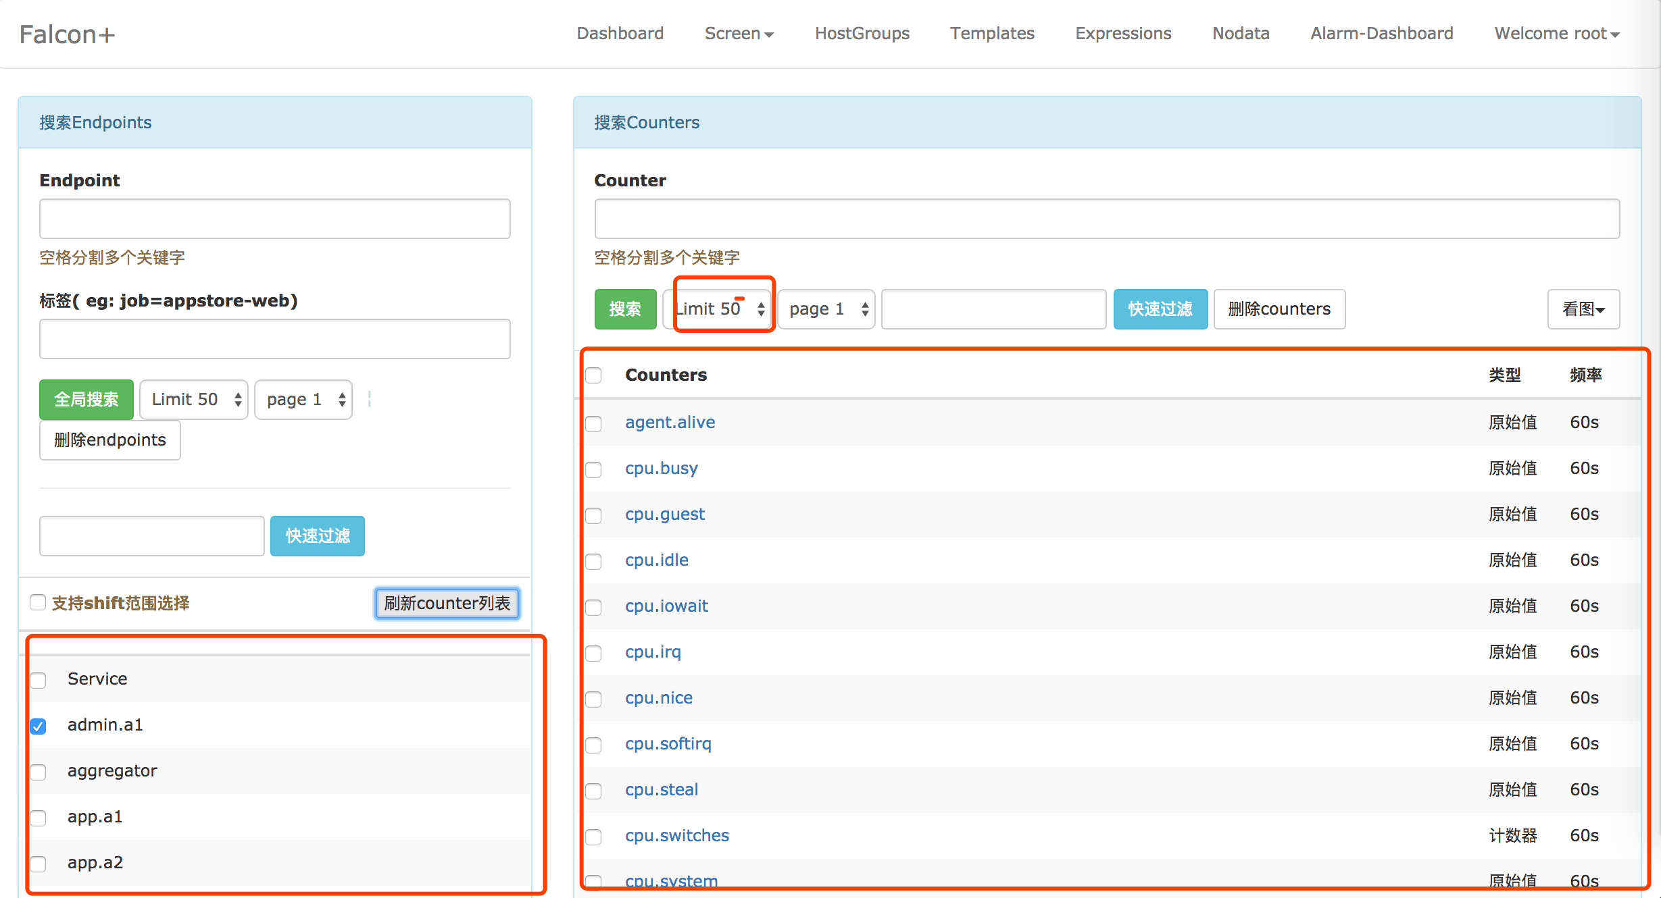The height and width of the screenshot is (898, 1661).
Task: Enable 支持shift范围选择 checkbox
Action: (x=38, y=602)
